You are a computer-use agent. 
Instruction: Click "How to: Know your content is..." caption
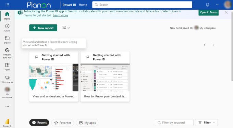105,96
